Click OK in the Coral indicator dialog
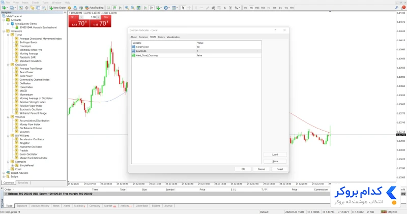The height and width of the screenshot is (214, 407). click(x=243, y=169)
